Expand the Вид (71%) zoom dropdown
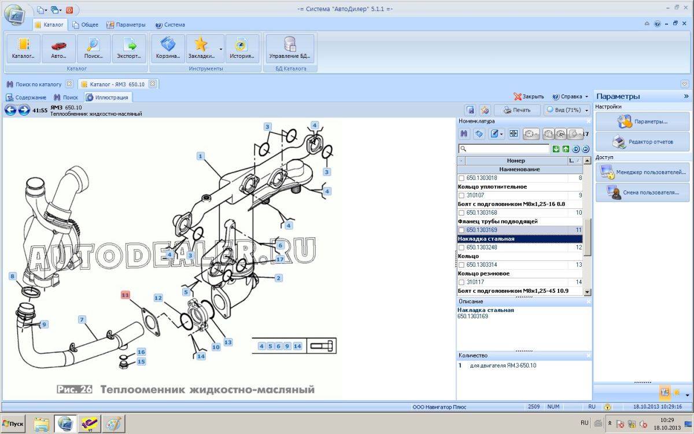The width and height of the screenshot is (694, 434). coord(587,110)
